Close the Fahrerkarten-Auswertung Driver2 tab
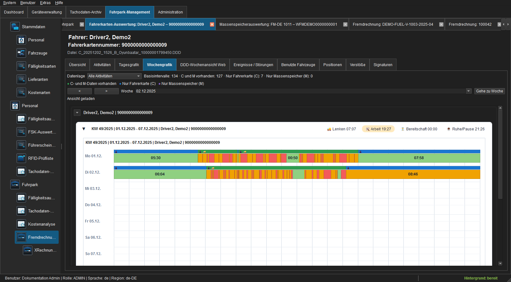This screenshot has width=511, height=282. coord(212,24)
